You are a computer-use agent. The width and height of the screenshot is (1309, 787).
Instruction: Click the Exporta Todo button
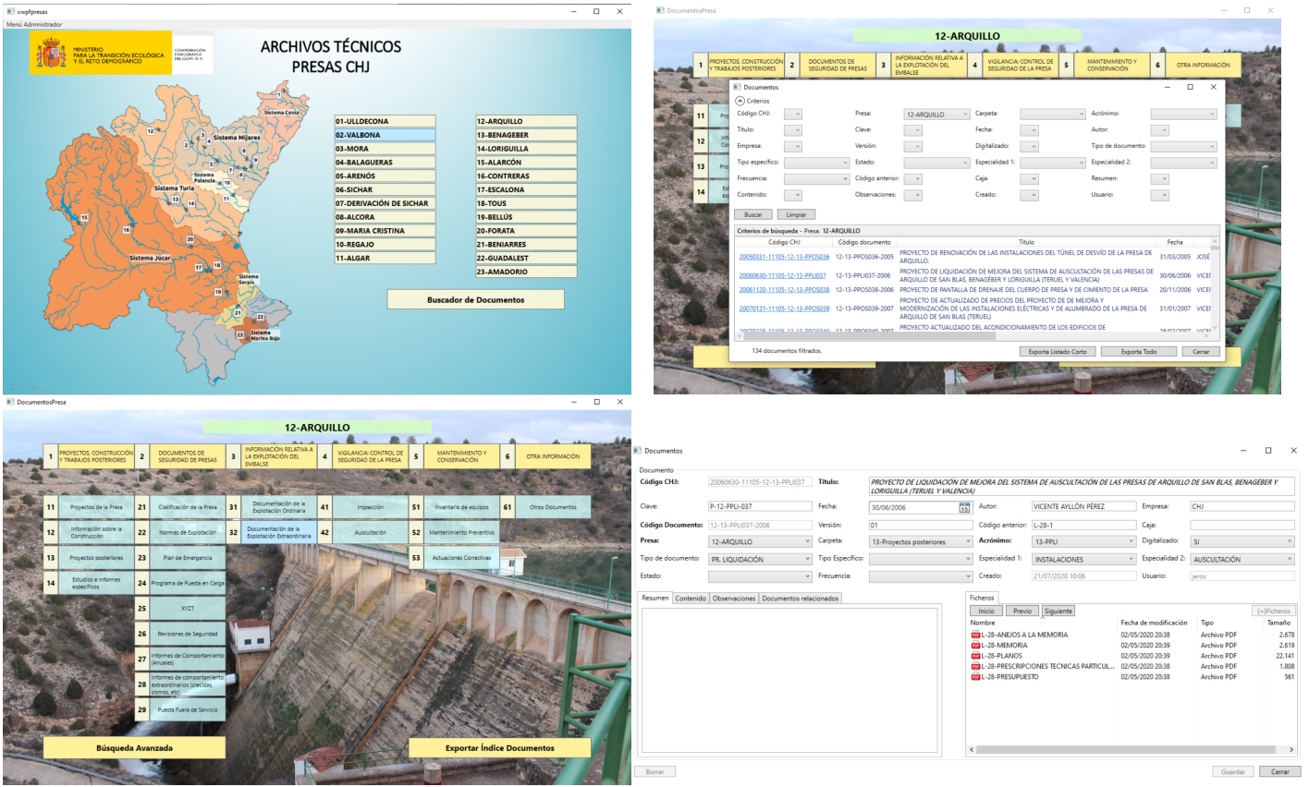[1138, 352]
